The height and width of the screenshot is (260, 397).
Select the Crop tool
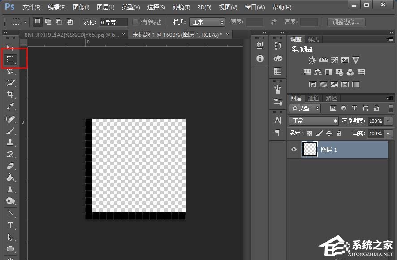click(x=10, y=95)
